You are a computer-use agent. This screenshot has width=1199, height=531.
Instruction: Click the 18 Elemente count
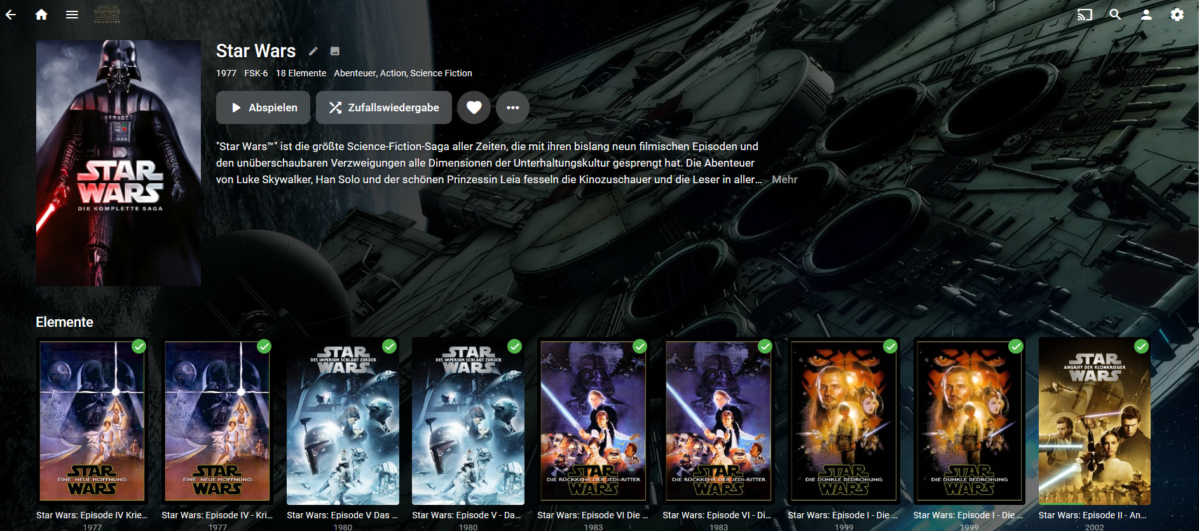[301, 73]
